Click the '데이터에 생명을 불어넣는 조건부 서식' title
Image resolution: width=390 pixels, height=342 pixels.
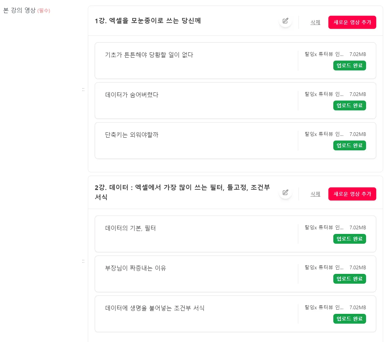155,308
